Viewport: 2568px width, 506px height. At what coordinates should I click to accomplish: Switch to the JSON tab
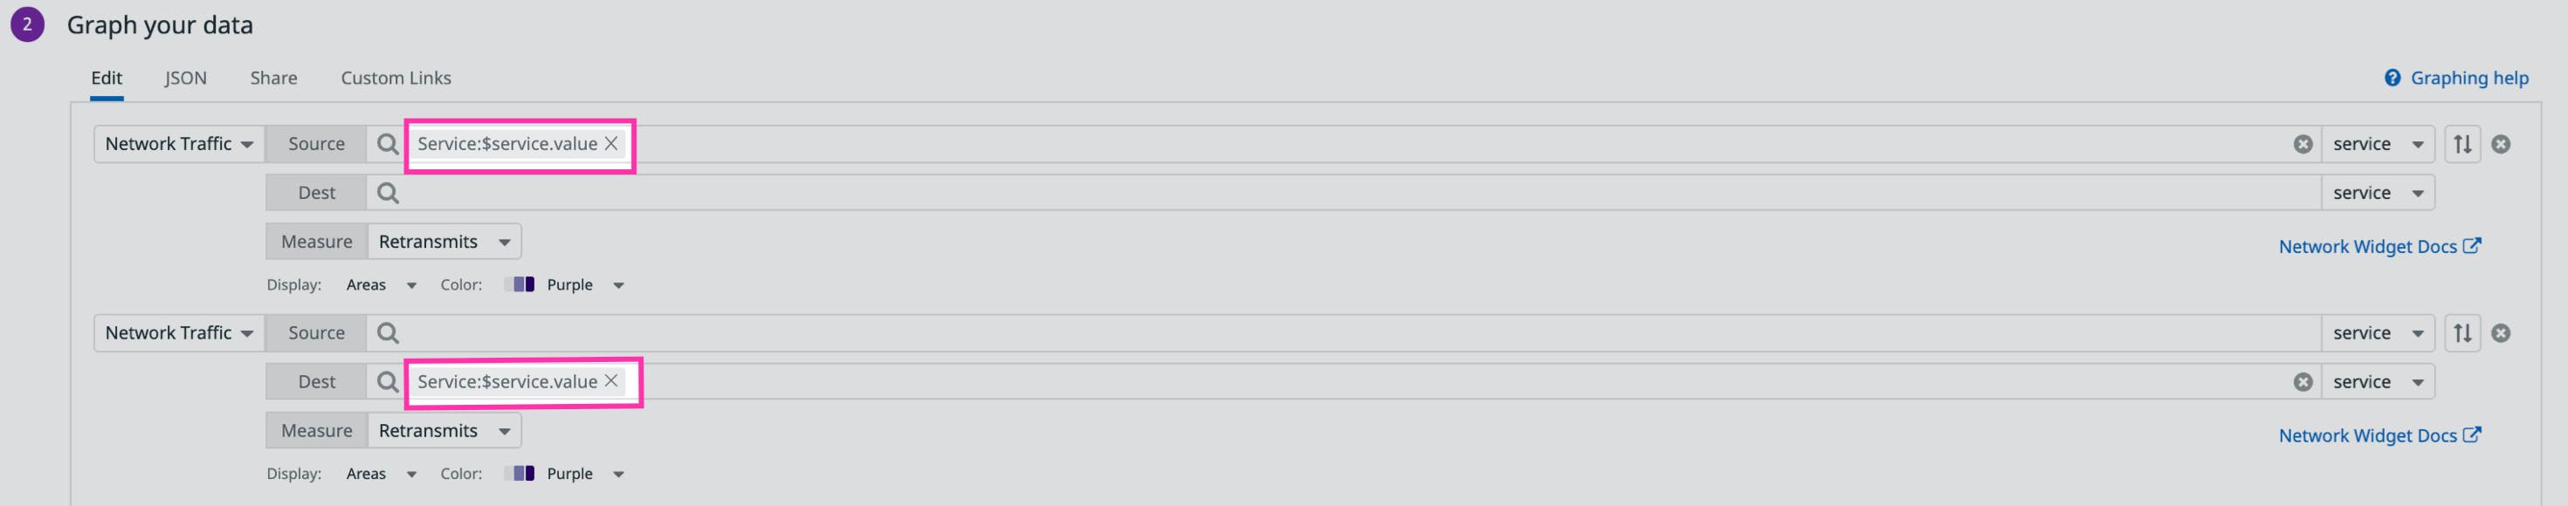185,78
